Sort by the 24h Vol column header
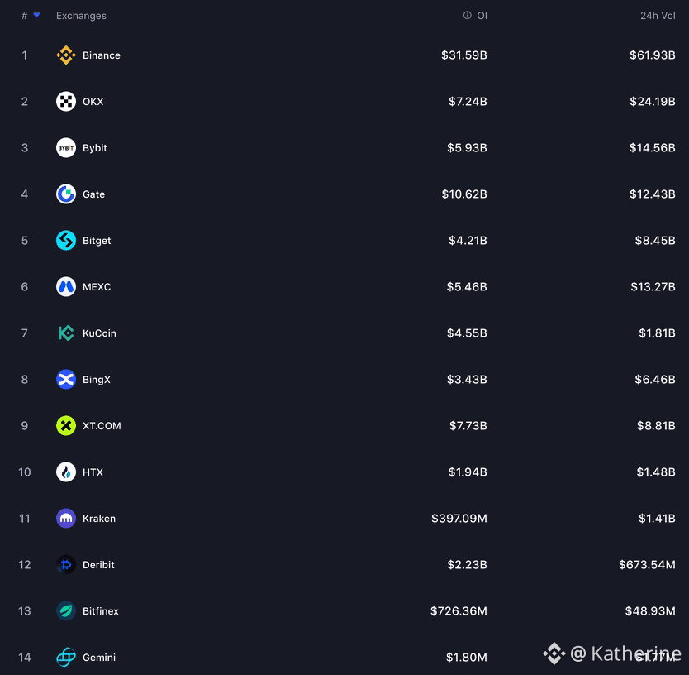 click(658, 16)
